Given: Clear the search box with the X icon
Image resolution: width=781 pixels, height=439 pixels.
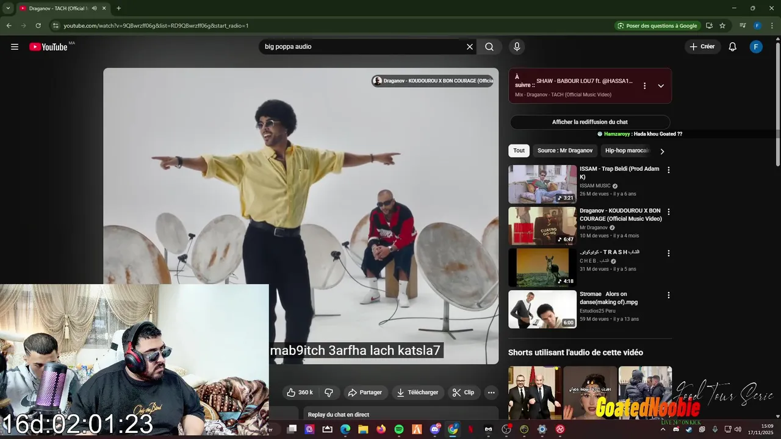Looking at the screenshot, I should (x=470, y=47).
